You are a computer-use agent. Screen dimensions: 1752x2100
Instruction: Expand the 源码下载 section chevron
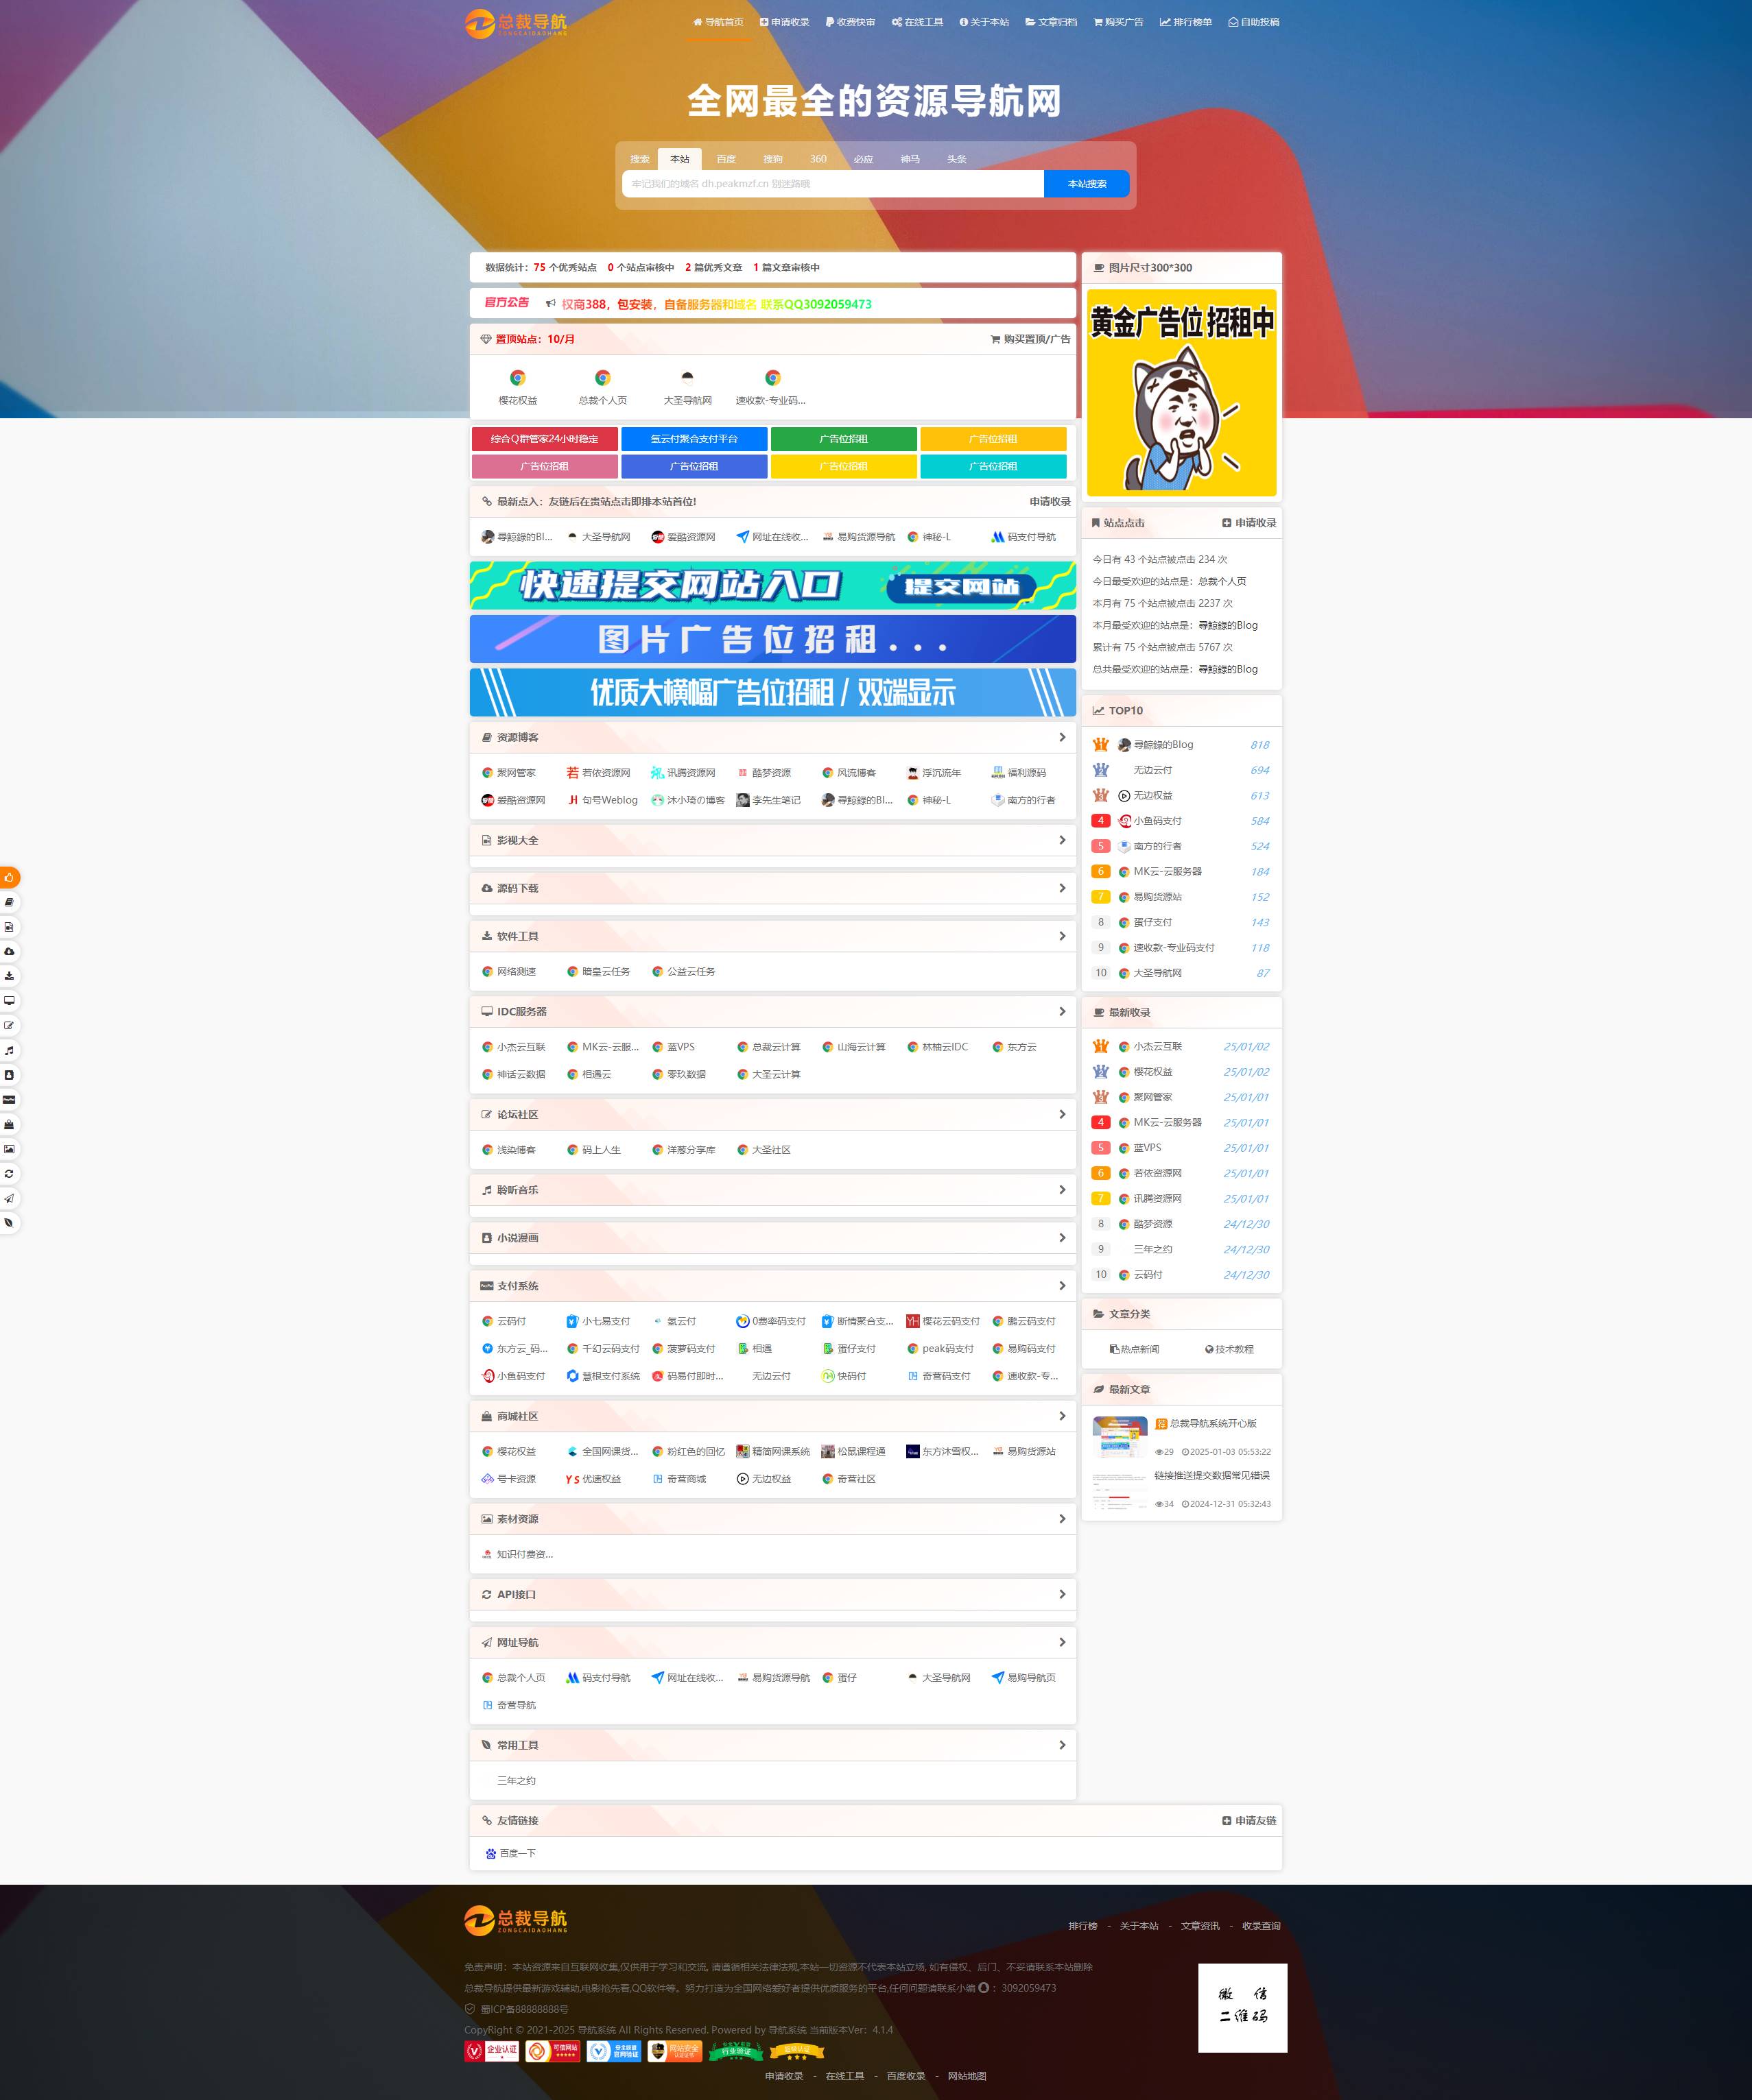point(1062,888)
